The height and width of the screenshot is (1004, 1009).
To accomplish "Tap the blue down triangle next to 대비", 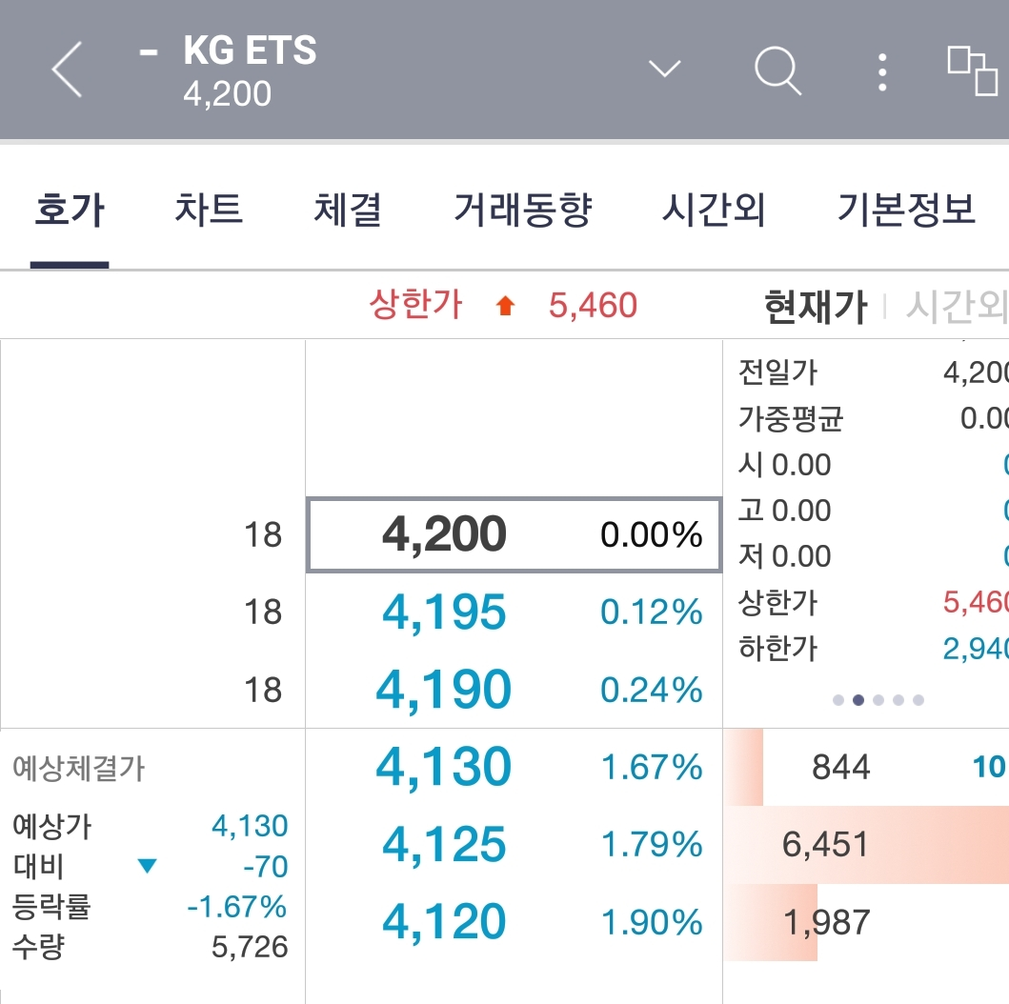I will pos(148,866).
